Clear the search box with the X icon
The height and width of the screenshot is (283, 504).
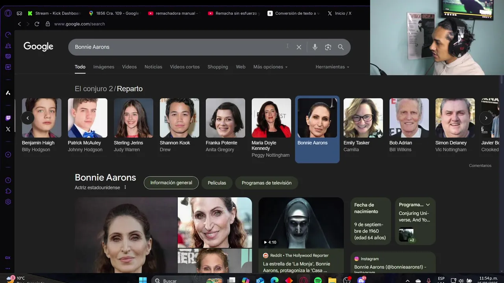(299, 47)
